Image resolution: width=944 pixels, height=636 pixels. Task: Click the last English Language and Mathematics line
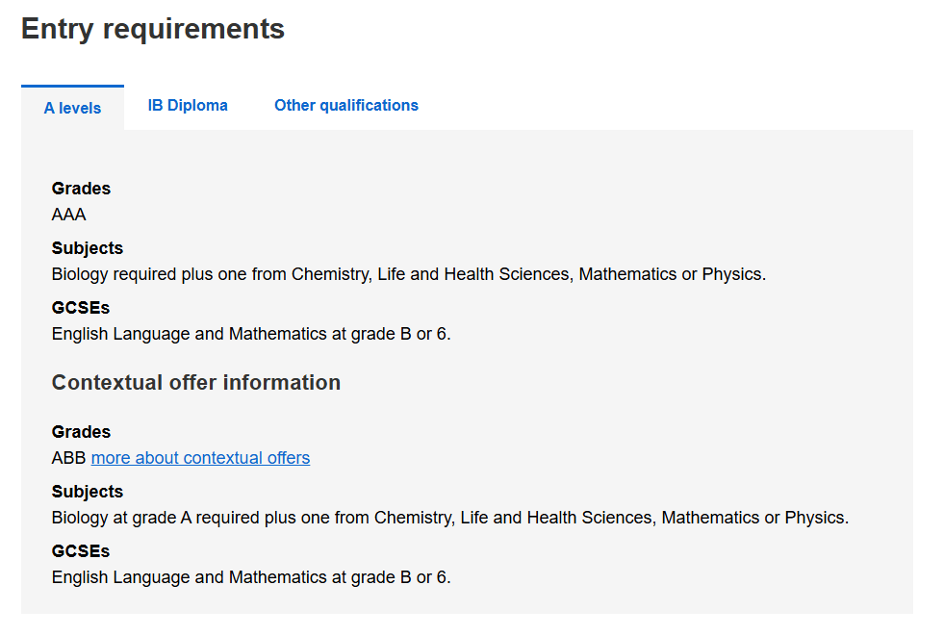coord(251,577)
